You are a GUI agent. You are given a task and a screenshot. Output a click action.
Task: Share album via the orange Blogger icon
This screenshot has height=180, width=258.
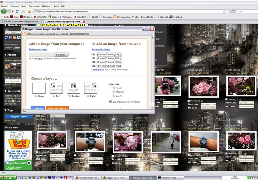[x=15, y=38]
